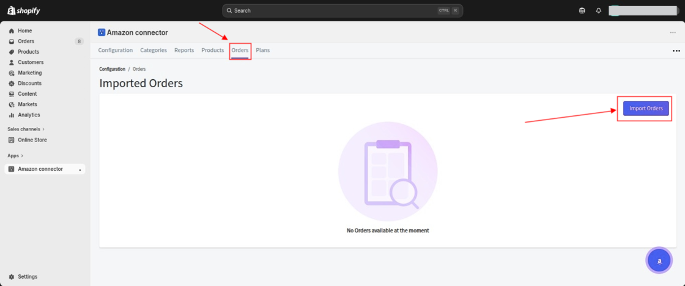This screenshot has height=286, width=685.
Task: Click the Amazon connector logo in the page header
Action: (x=102, y=32)
